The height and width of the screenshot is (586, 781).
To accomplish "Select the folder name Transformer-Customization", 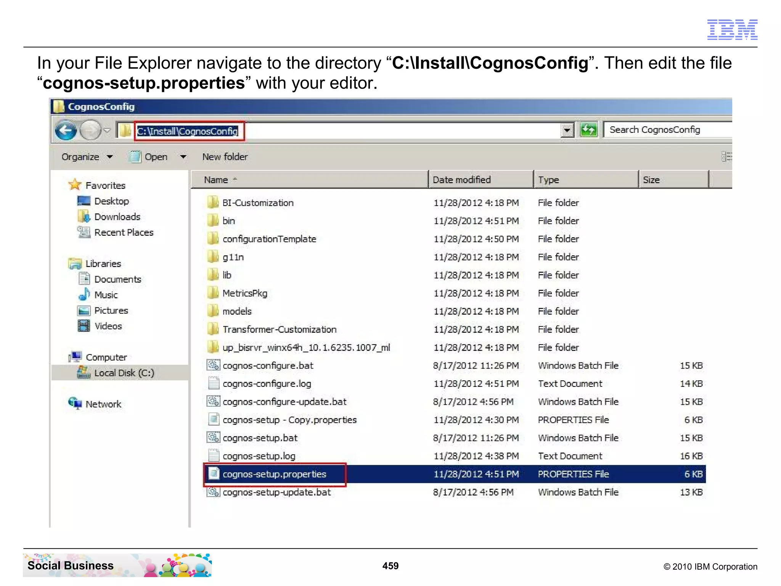I will 280,329.
